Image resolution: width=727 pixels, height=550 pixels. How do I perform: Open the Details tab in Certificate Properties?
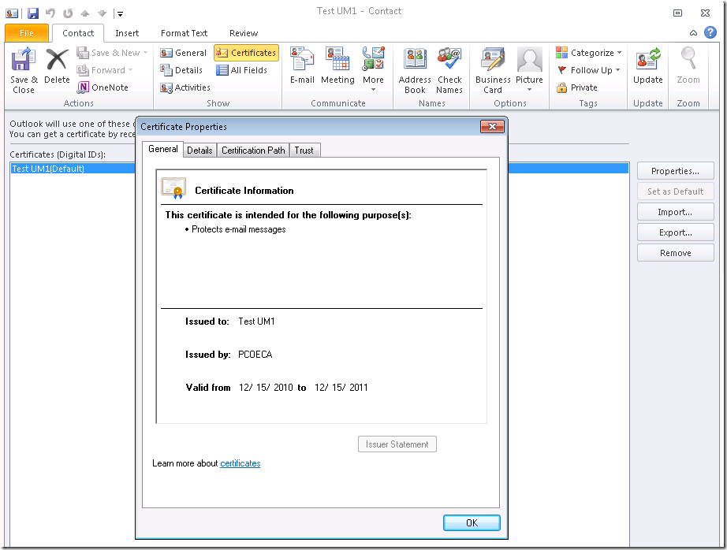199,151
